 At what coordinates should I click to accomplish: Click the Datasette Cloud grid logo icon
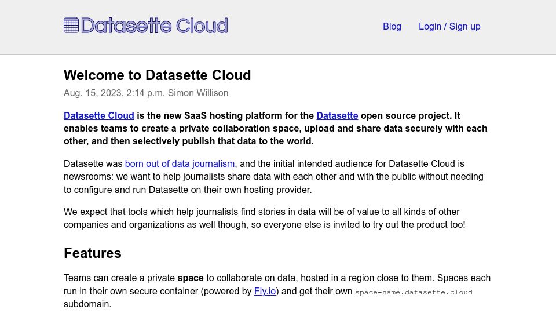click(x=71, y=25)
